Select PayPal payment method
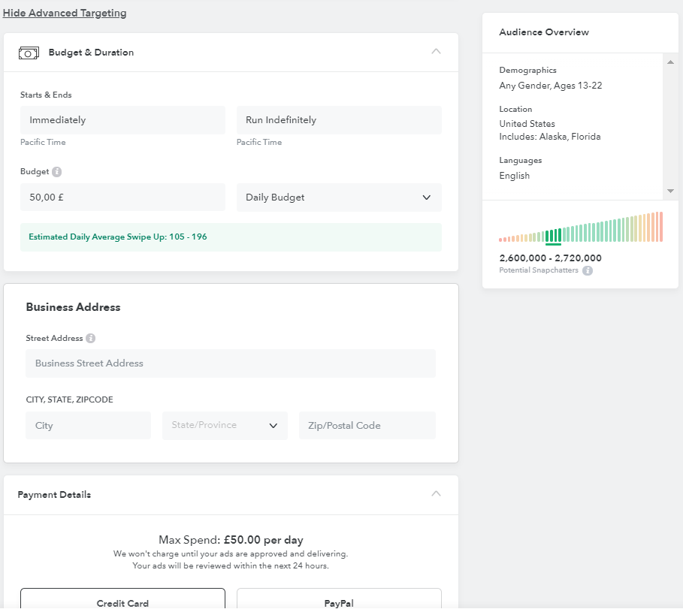The height and width of the screenshot is (609, 683). point(339,600)
